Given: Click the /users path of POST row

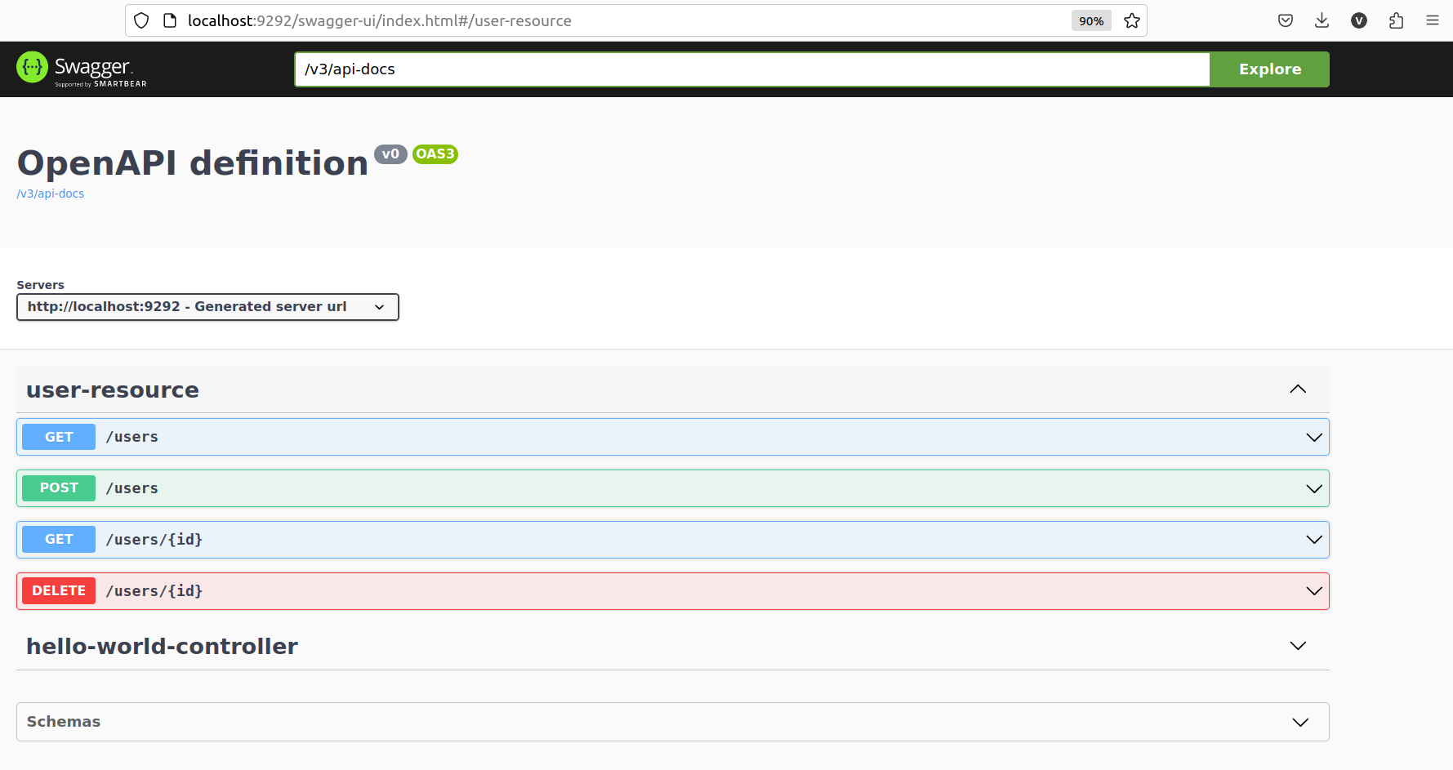Looking at the screenshot, I should click(x=131, y=488).
